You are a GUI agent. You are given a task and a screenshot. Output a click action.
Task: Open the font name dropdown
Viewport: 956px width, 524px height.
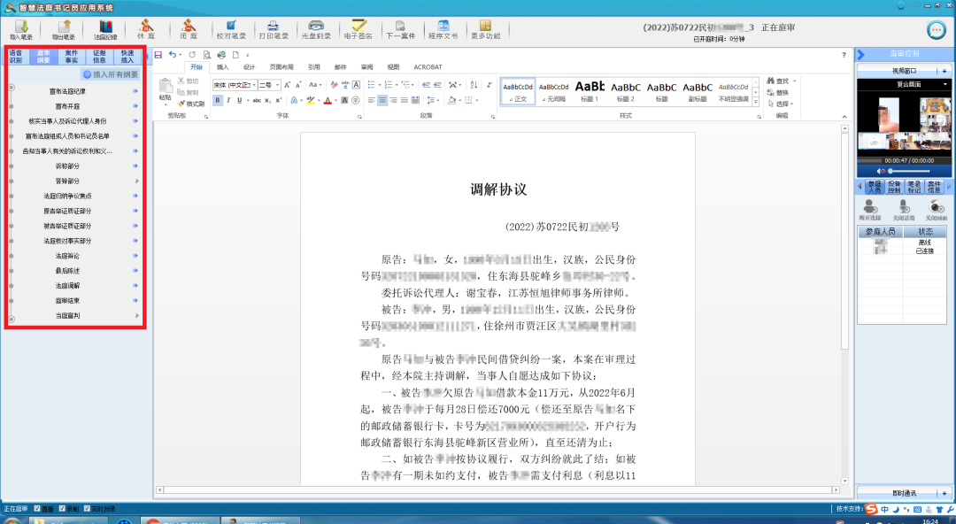click(254, 85)
